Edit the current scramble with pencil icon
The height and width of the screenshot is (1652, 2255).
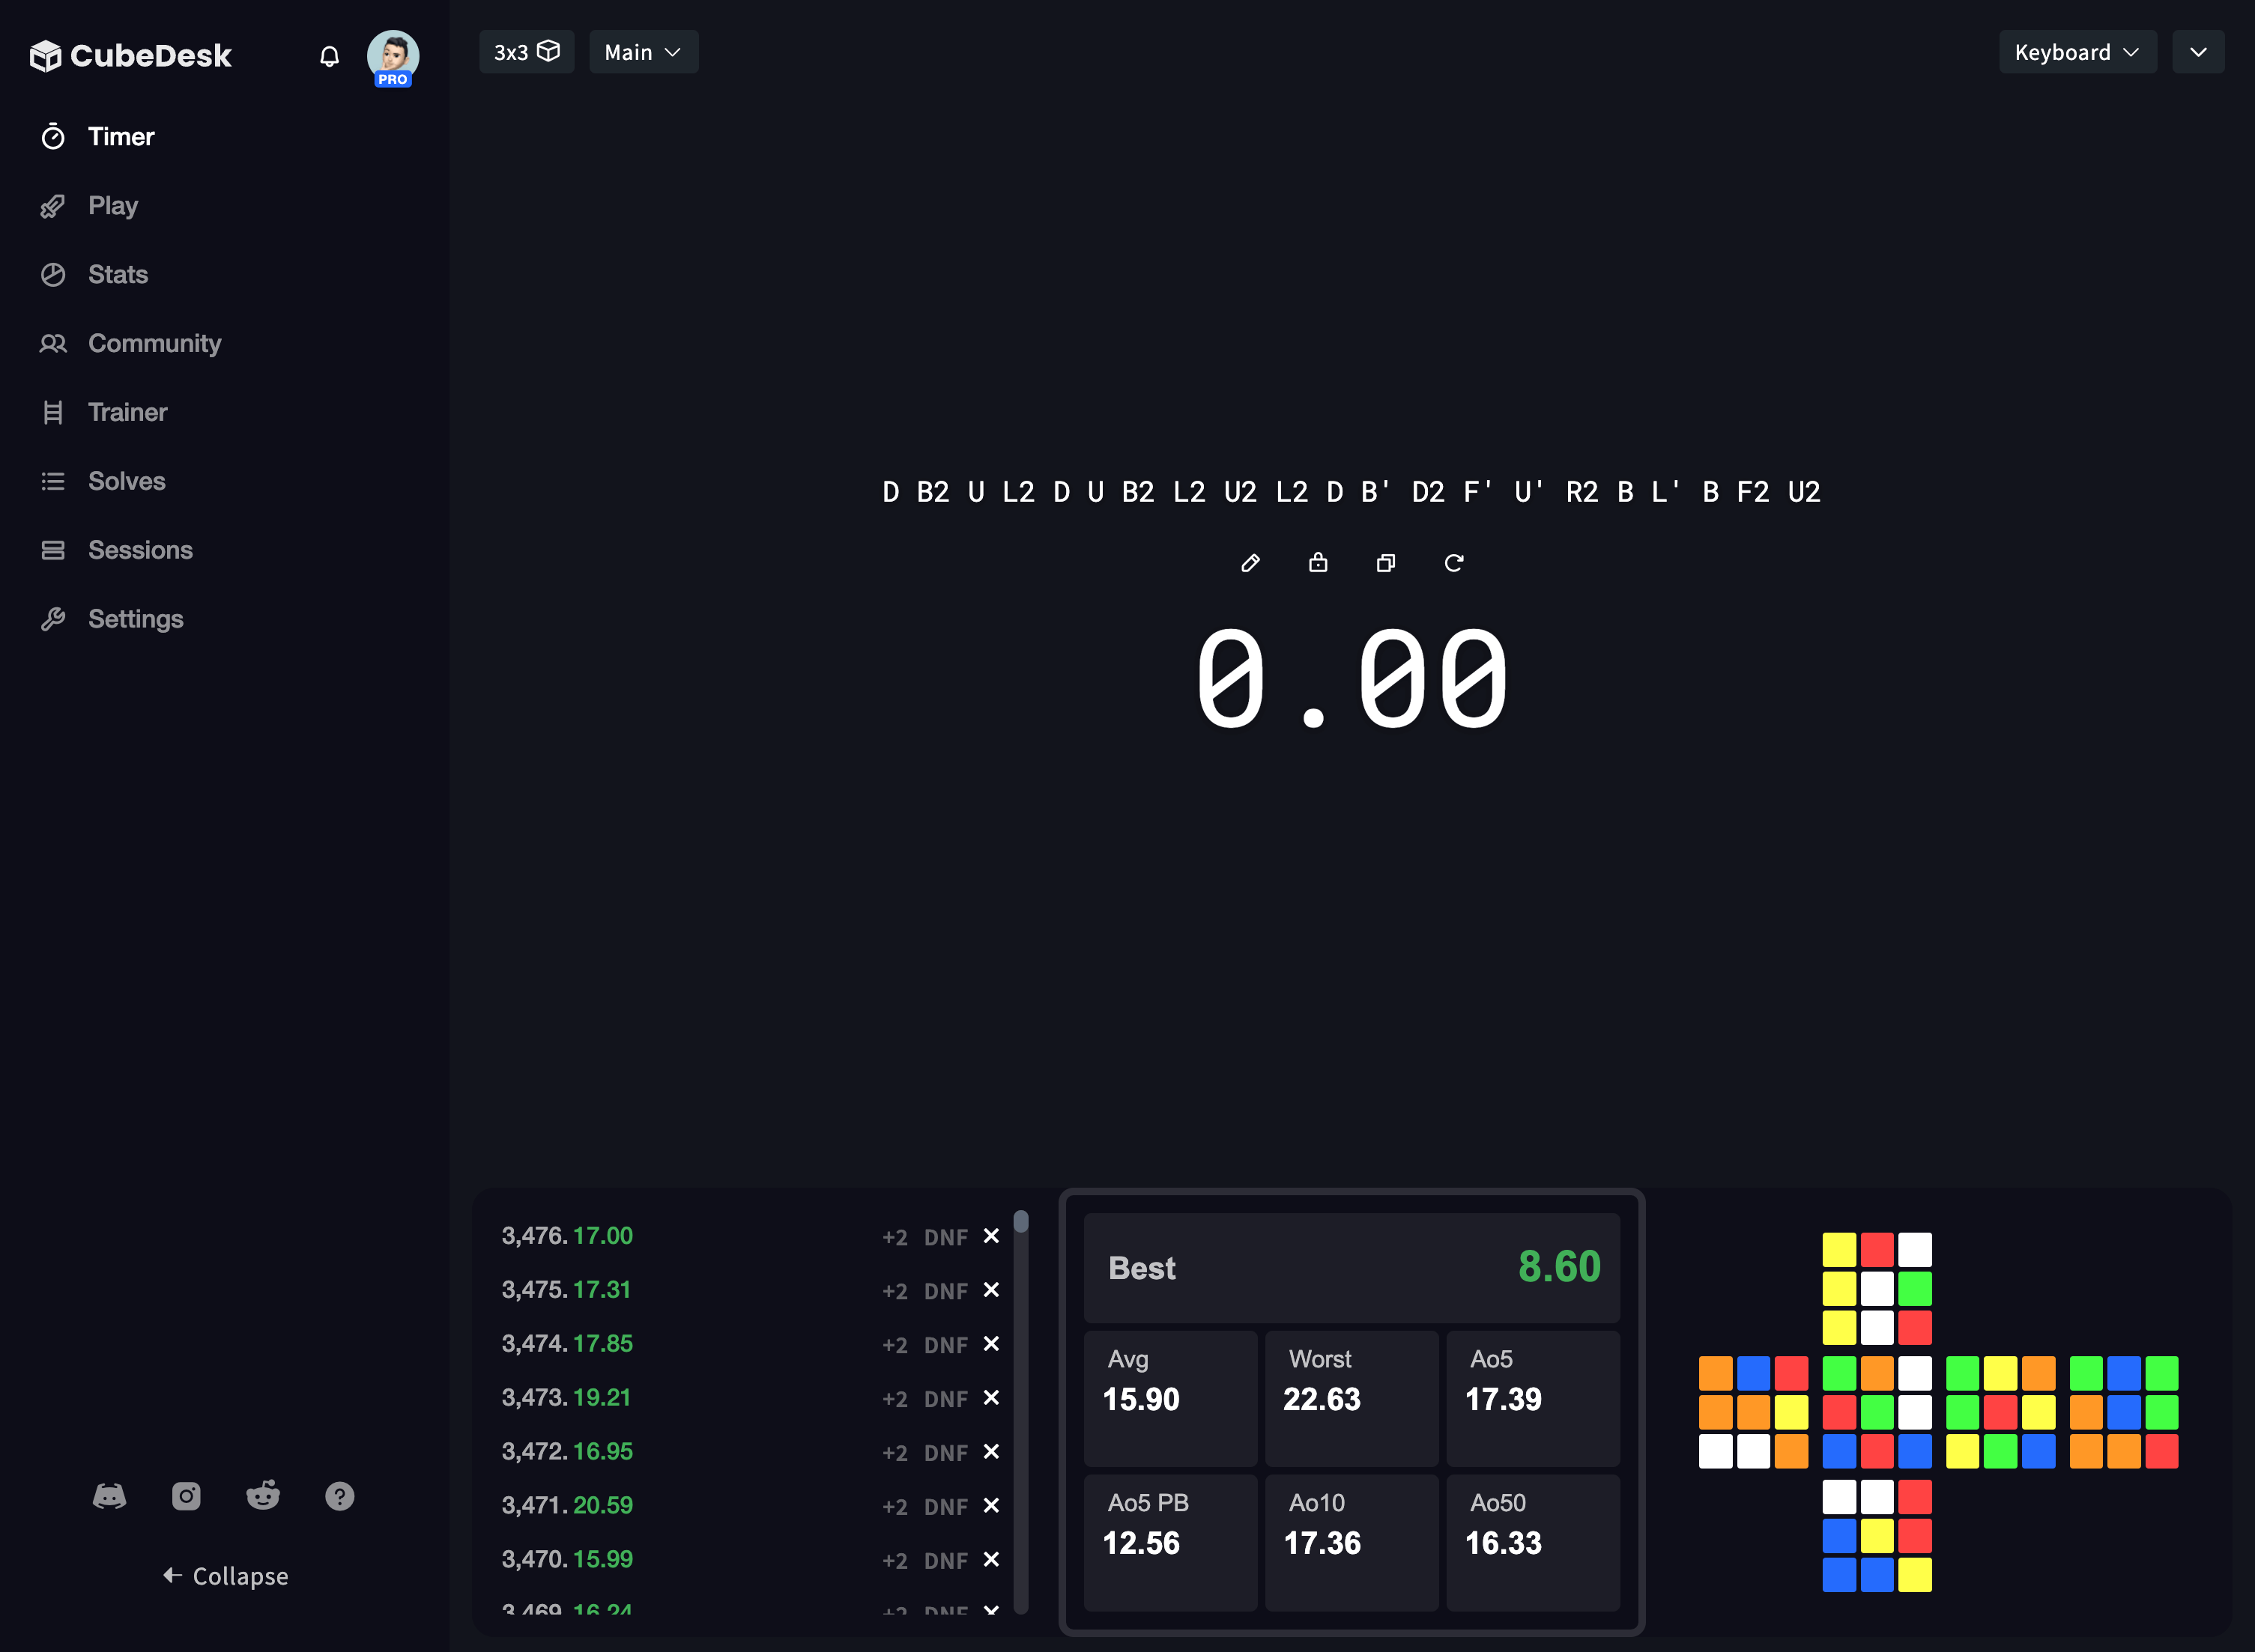click(x=1250, y=563)
